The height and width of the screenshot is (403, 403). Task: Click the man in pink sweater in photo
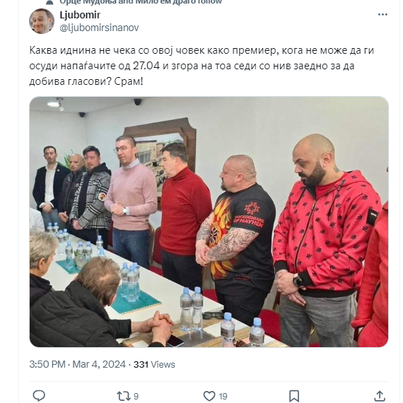(131, 201)
